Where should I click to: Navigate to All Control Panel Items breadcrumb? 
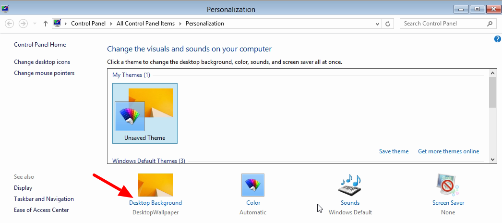[146, 24]
